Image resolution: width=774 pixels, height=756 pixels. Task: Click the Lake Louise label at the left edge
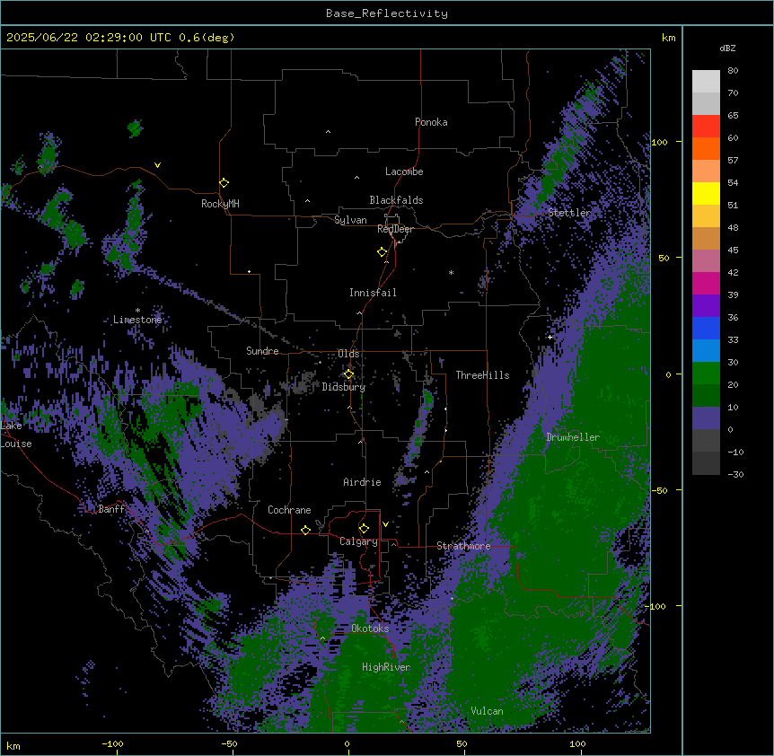(16, 435)
